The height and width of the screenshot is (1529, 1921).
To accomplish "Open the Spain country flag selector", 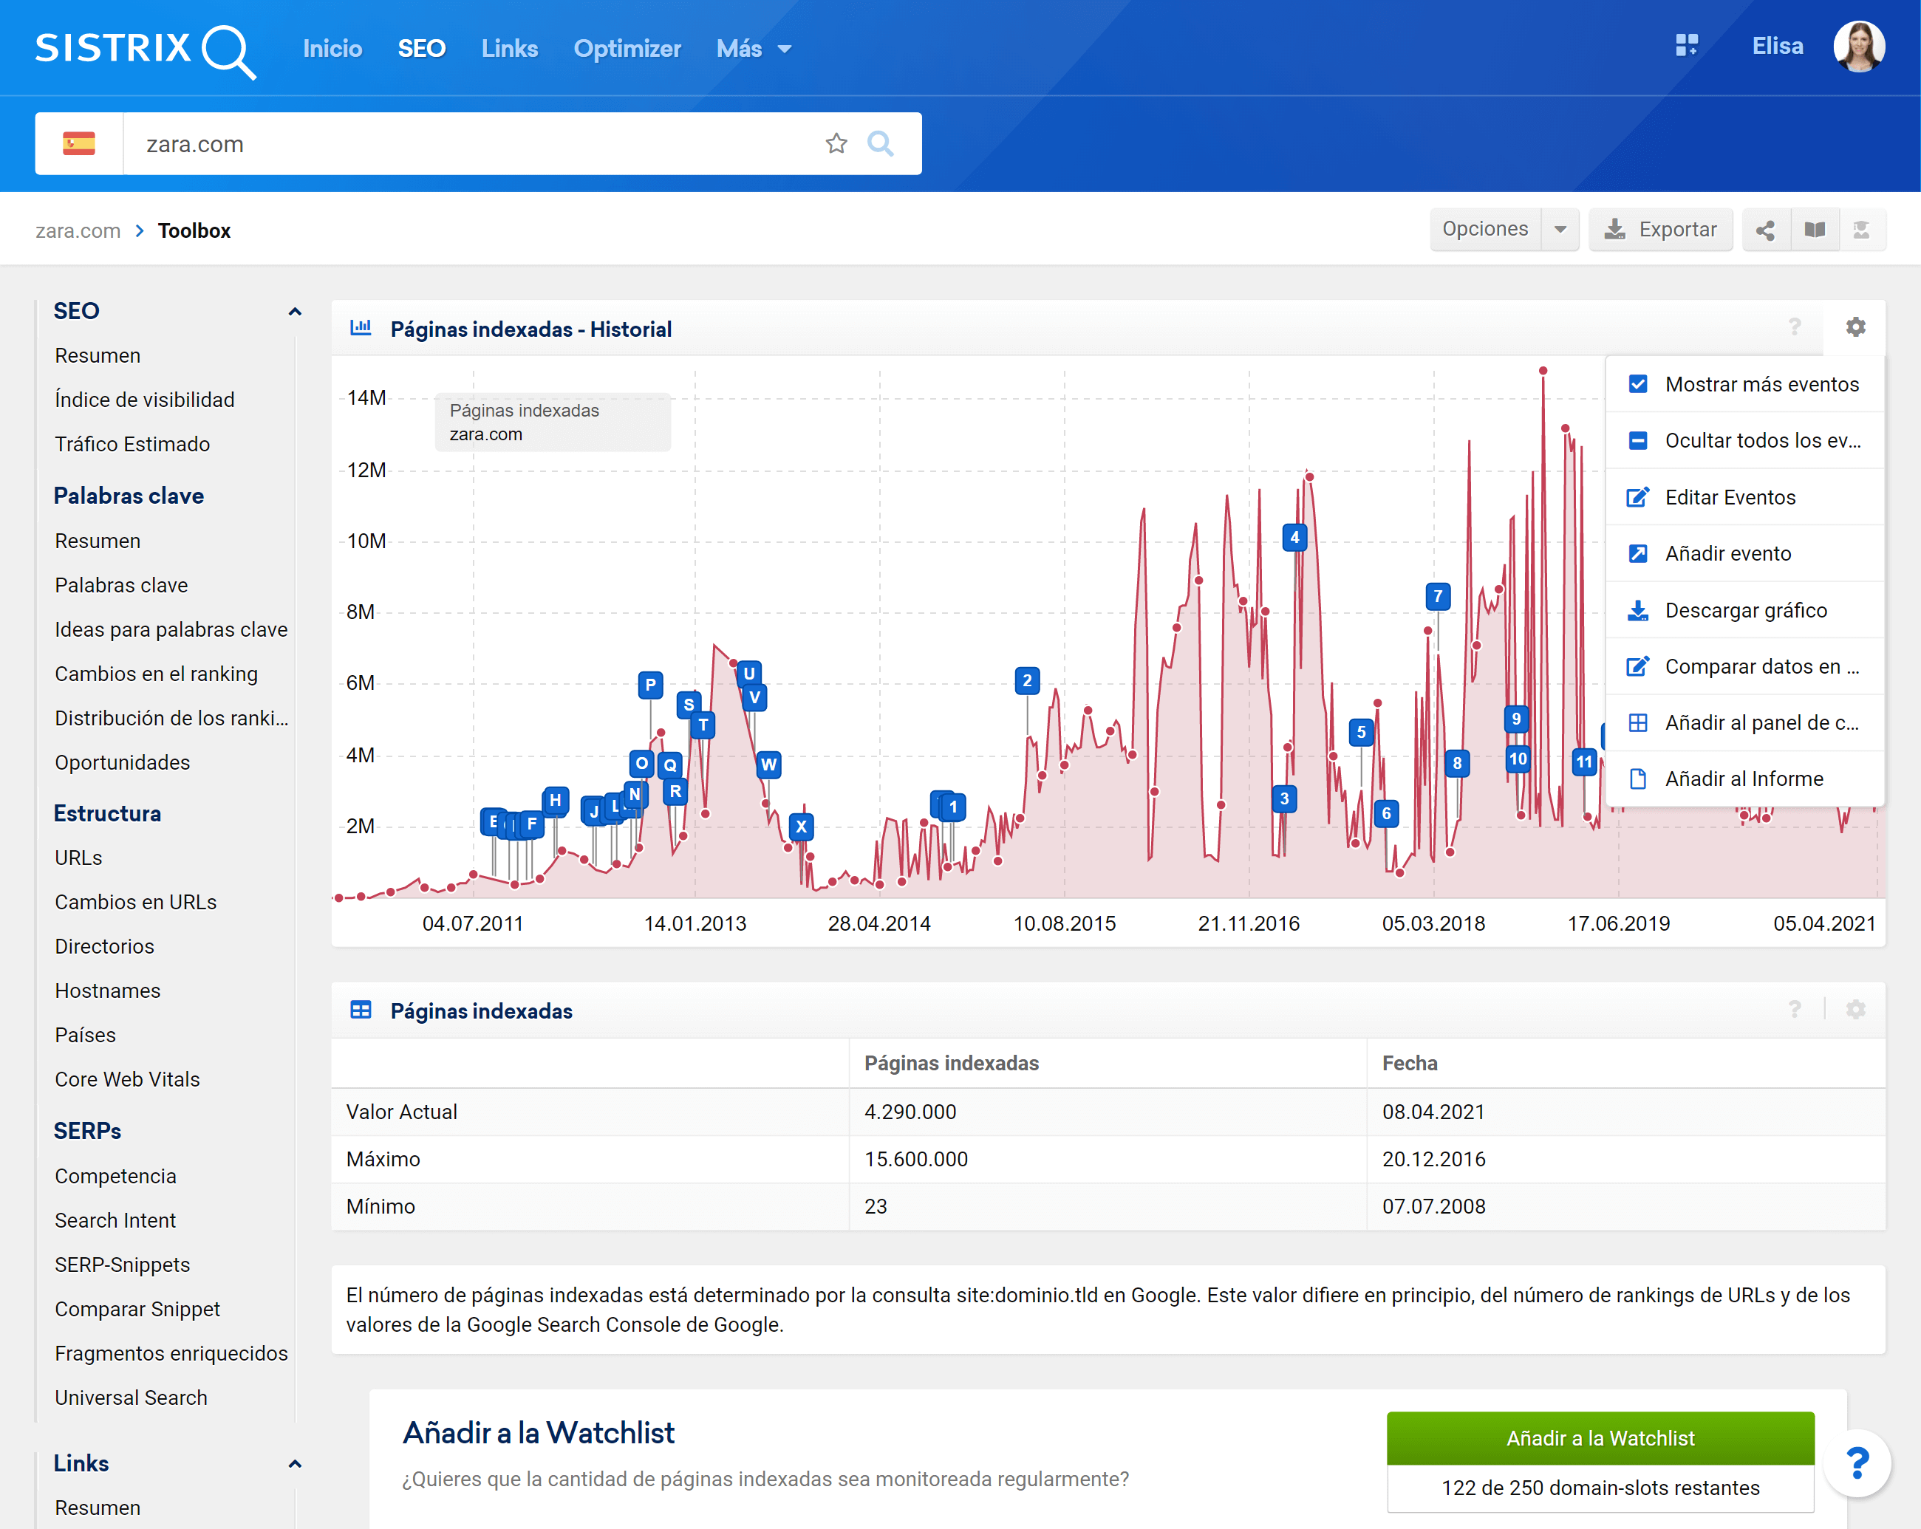I will click(x=79, y=143).
